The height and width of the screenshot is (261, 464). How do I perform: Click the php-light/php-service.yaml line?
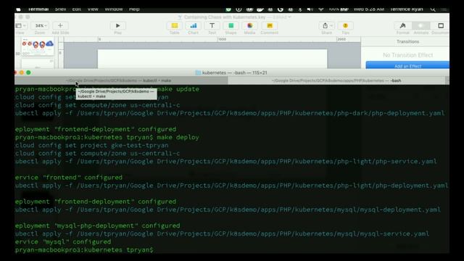(x=226, y=161)
